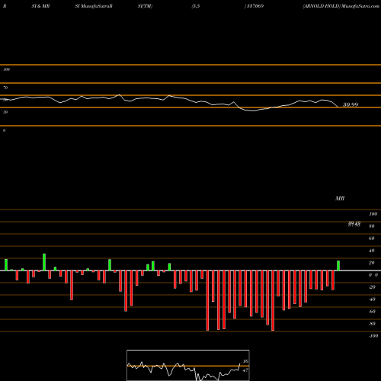The height and width of the screenshot is (381, 381).
Task: Click the '-100' label on MR axis
Action: tap(373, 336)
